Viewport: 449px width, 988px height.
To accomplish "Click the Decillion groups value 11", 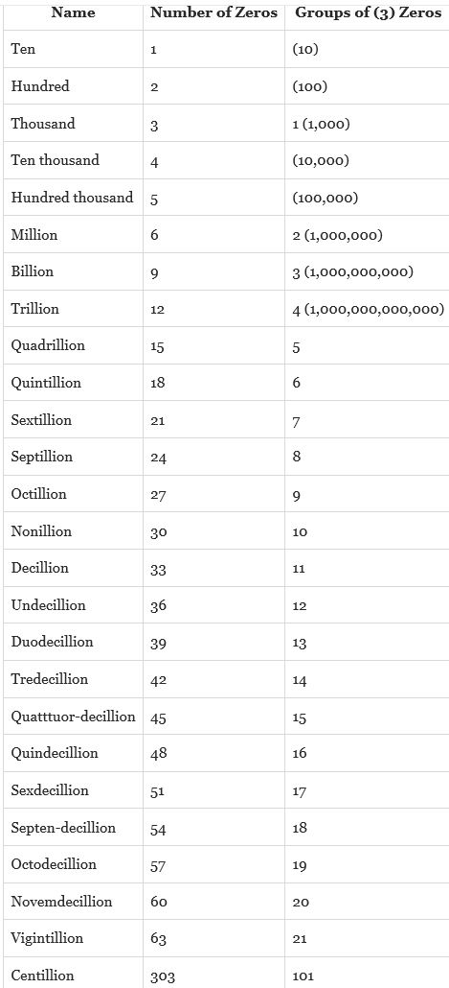I will coord(299,569).
